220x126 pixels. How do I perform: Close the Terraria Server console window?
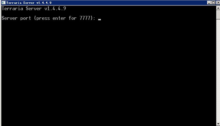point(218,3)
